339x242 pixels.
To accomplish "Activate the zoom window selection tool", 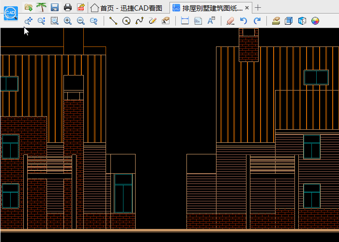I will pyautogui.click(x=55, y=21).
